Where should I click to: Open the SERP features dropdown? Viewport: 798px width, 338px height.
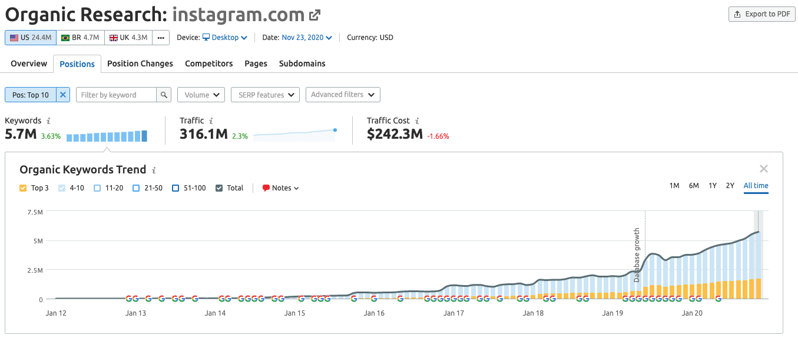coord(265,95)
